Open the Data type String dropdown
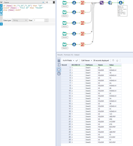The height and width of the screenshot is (146, 133). [x=20, y=20]
